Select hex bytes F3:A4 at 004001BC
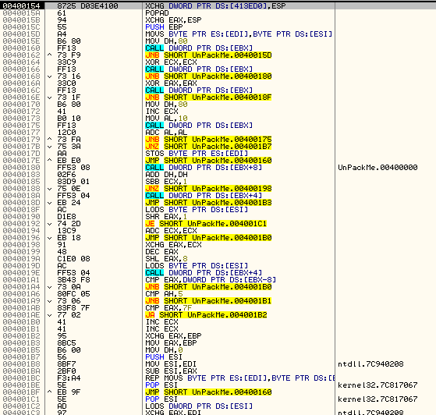Viewport: 436px width, 415px height. click(69, 378)
